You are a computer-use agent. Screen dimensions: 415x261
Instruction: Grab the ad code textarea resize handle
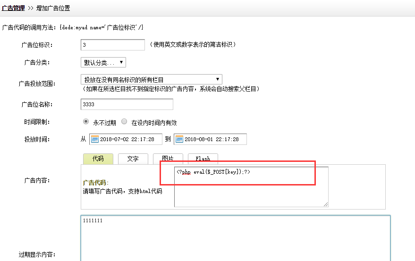pyautogui.click(x=326, y=204)
